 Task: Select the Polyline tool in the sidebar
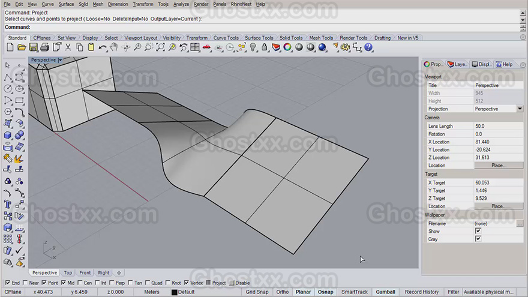coord(7,78)
